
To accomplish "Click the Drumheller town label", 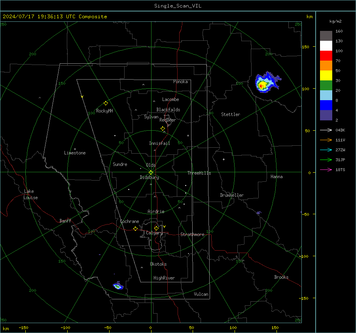I will pyautogui.click(x=232, y=195).
